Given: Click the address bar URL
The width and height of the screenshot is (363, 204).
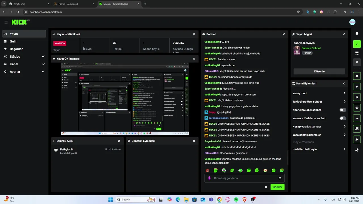Looking at the screenshot, I should pyautogui.click(x=46, y=12).
